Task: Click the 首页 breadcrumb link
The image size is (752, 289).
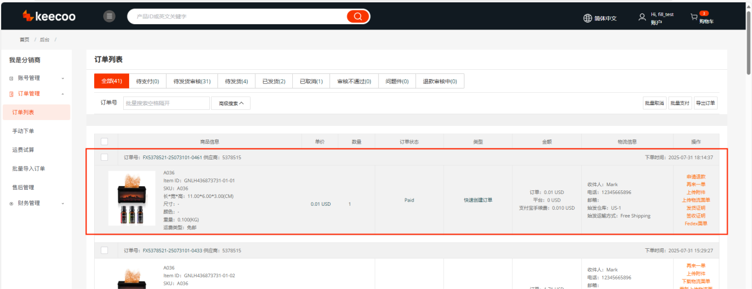Action: (x=24, y=40)
